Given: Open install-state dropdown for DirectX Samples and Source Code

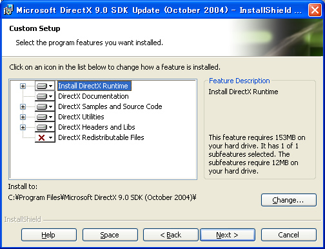Looking at the screenshot, I should (x=45, y=106).
